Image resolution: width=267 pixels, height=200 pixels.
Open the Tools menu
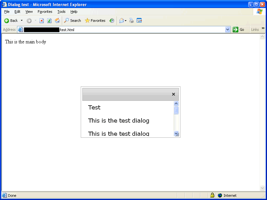(x=61, y=12)
